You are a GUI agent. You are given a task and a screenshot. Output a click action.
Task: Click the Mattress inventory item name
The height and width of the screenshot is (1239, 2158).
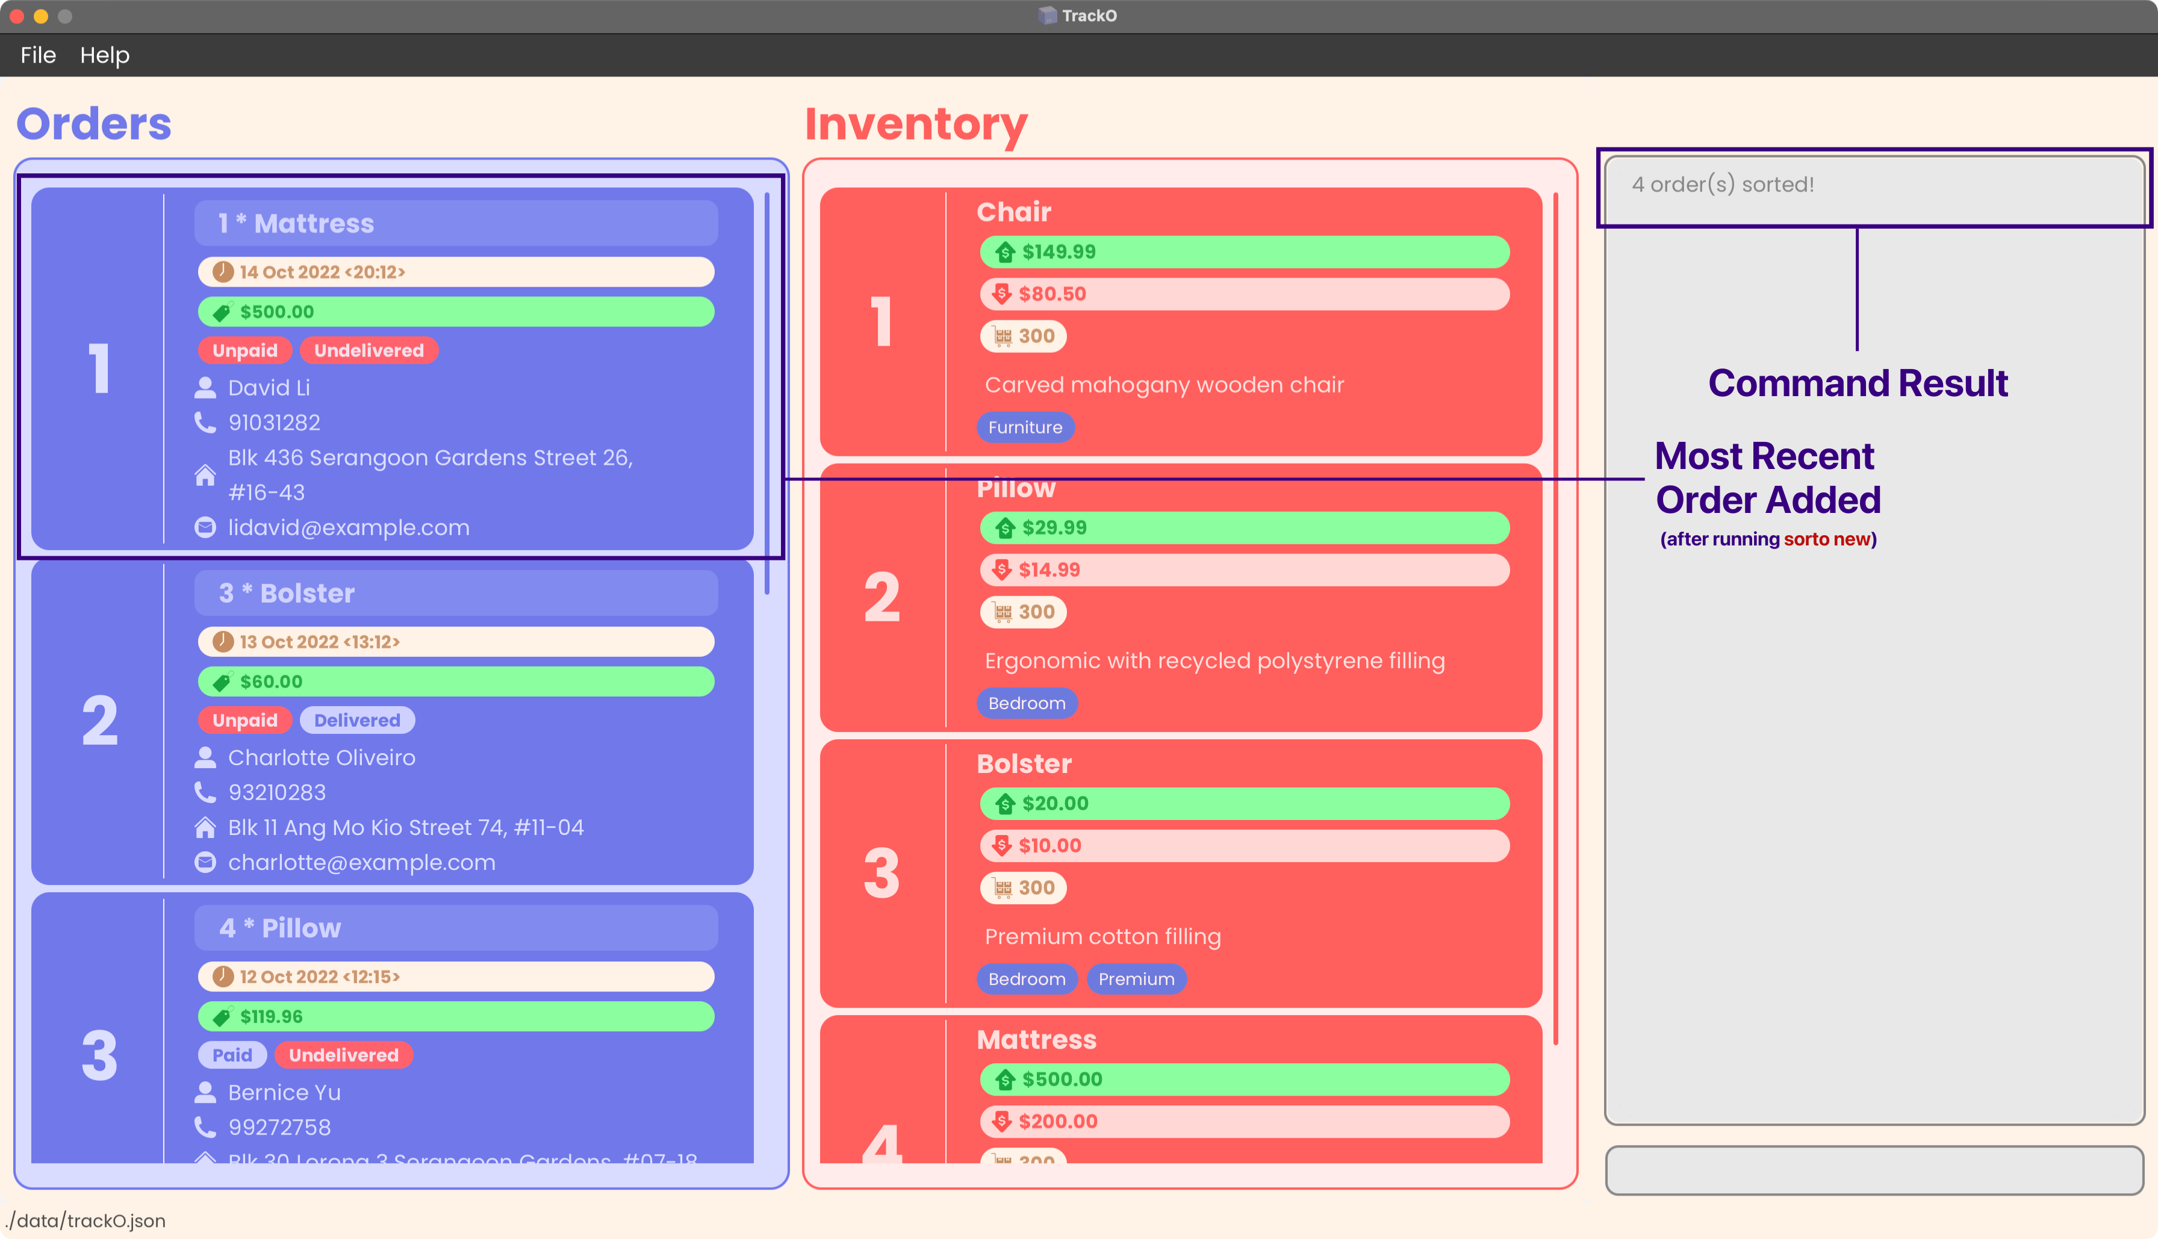[x=1036, y=1039]
